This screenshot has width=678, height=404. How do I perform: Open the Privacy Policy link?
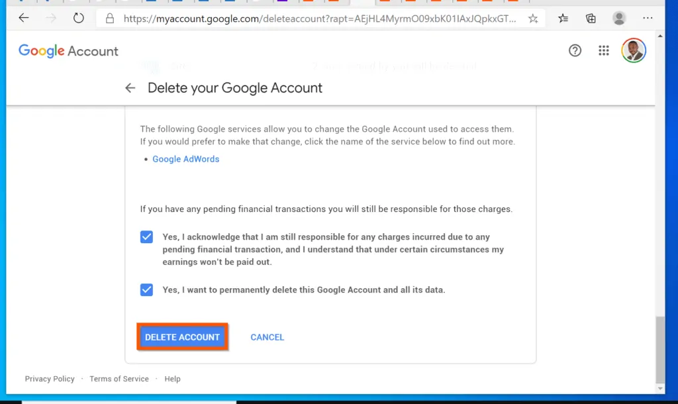pyautogui.click(x=50, y=378)
